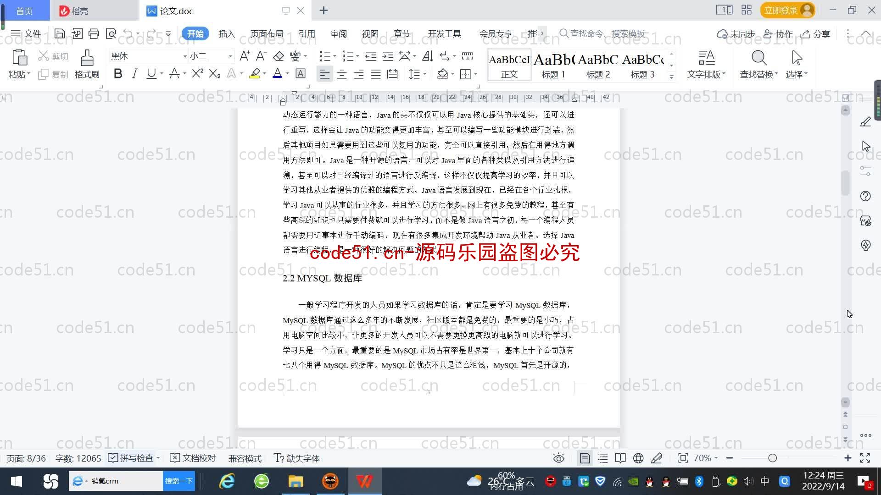Click the Reading mode book icon

pos(620,458)
